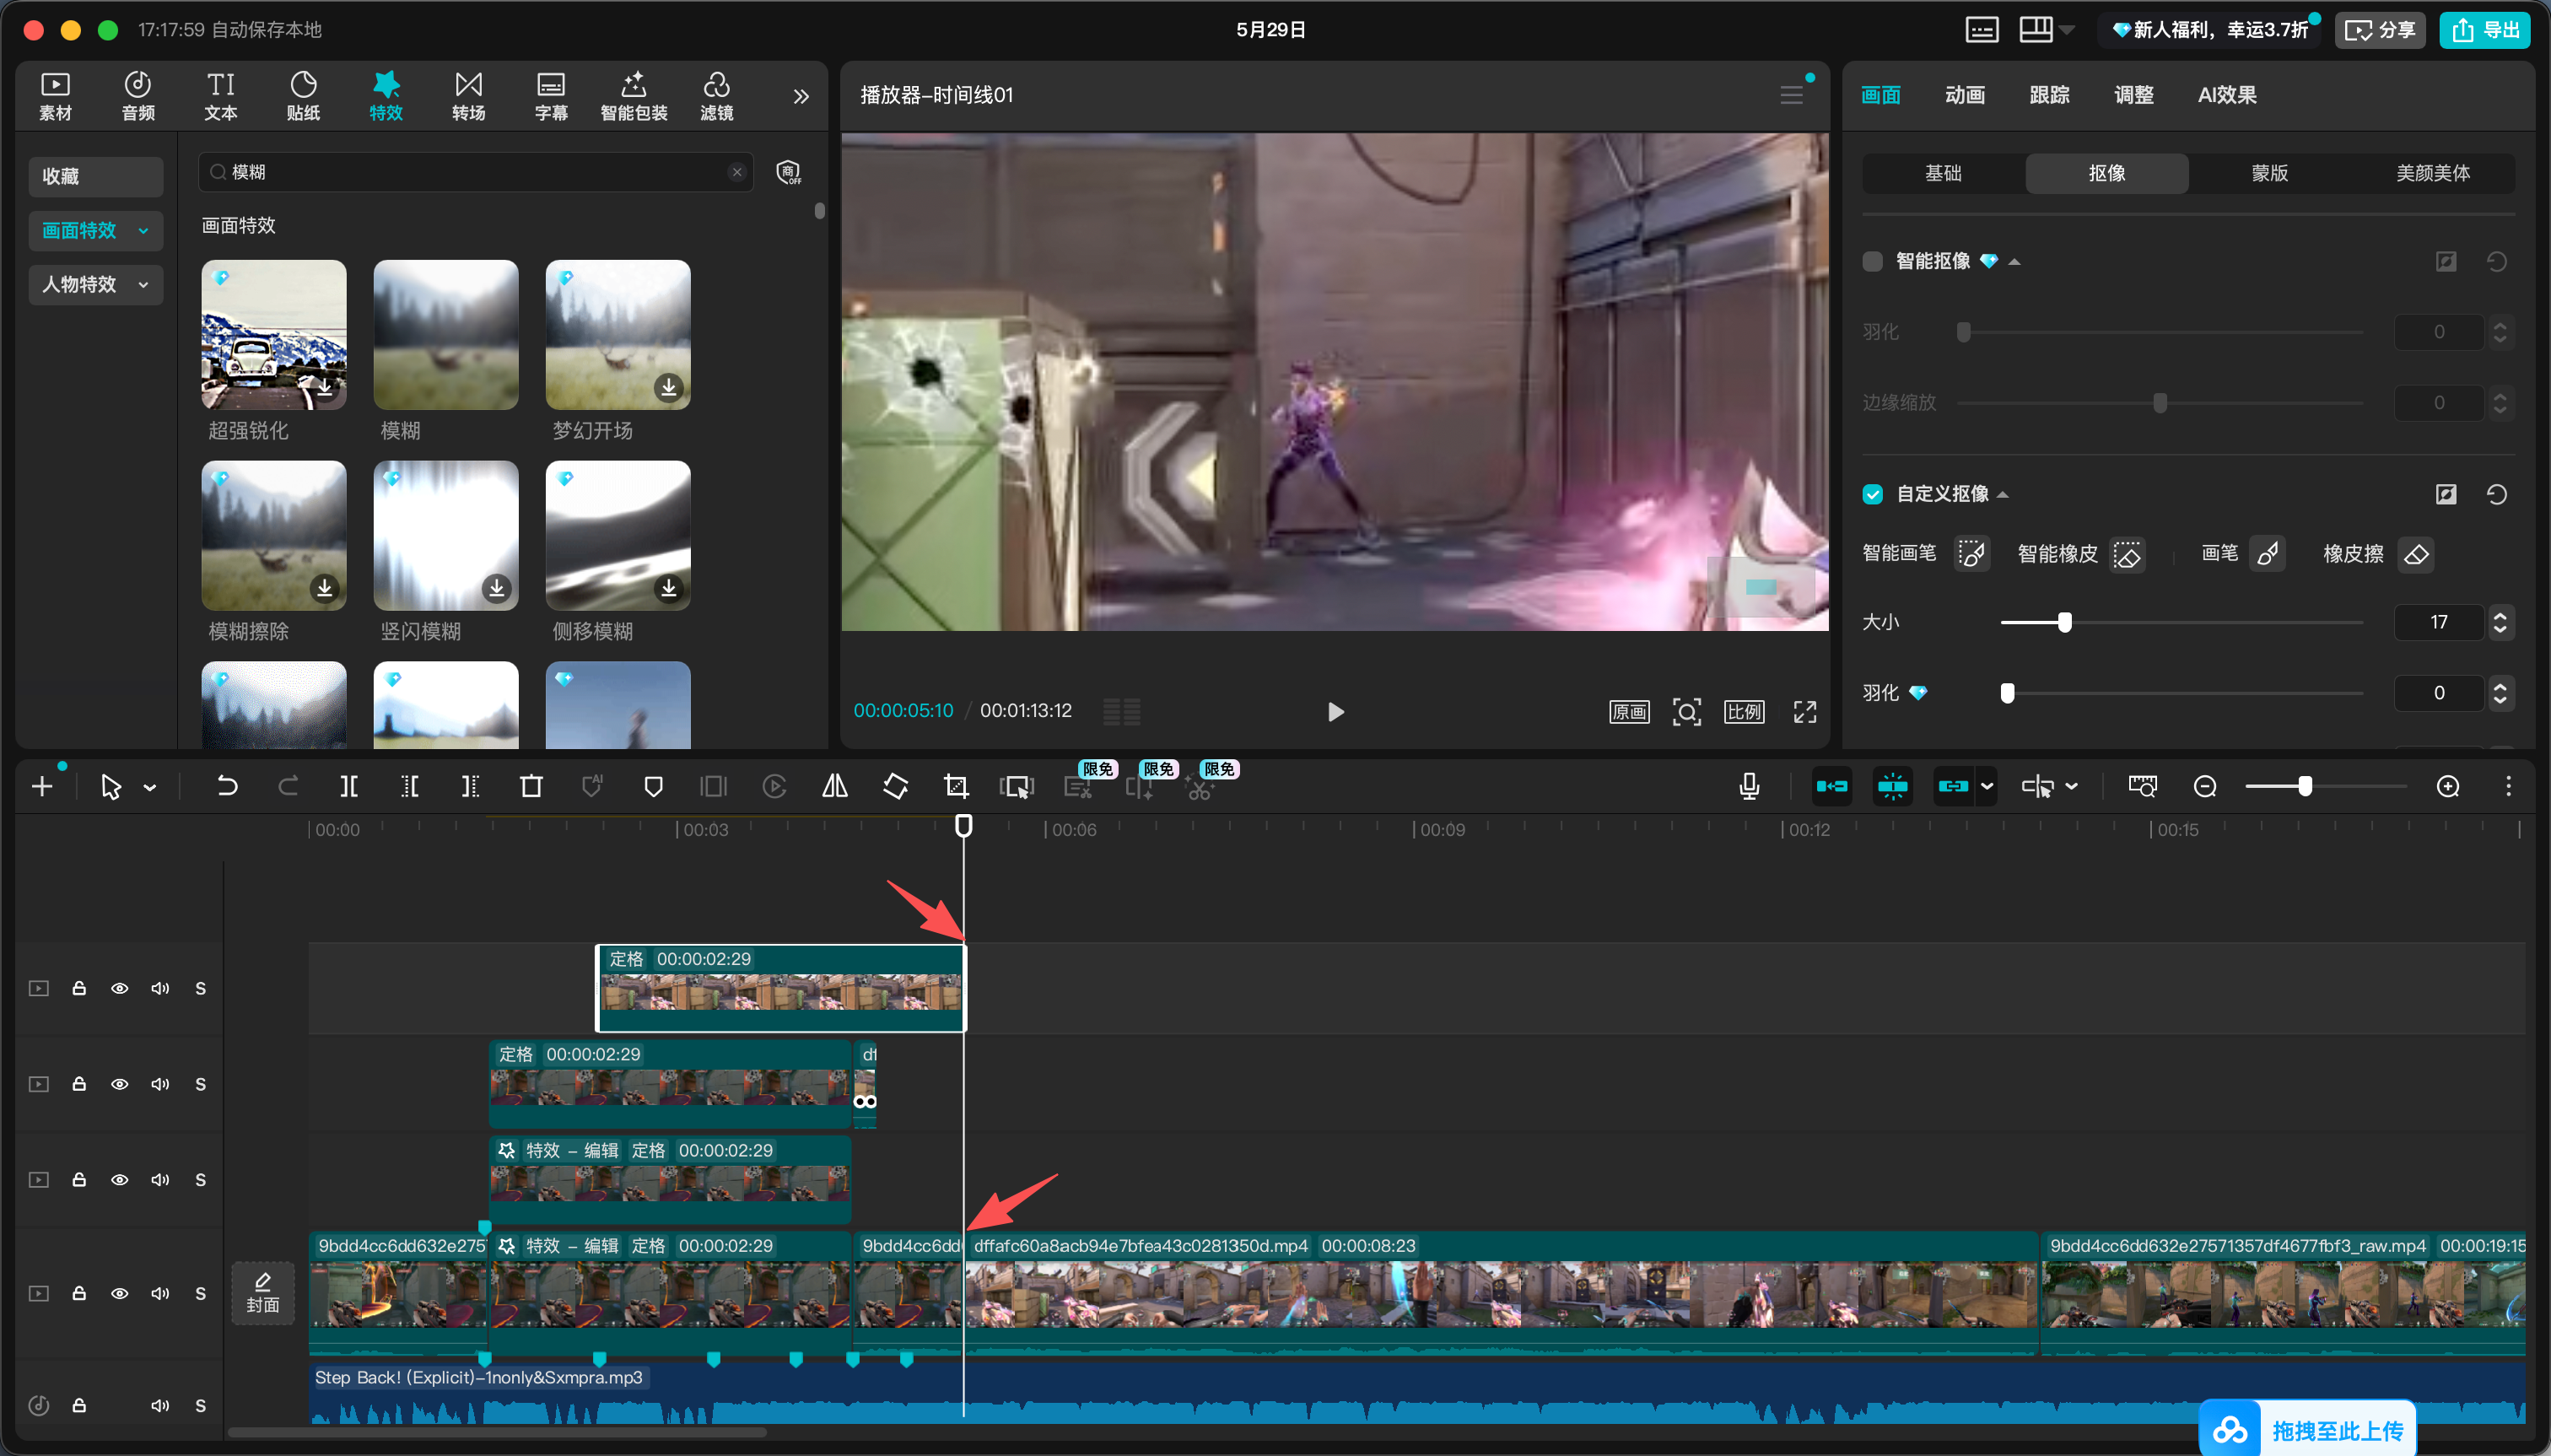Screen dimensions: 2551x1456
Task: Switch to the 跟踪 tab
Action: [x=2049, y=95]
